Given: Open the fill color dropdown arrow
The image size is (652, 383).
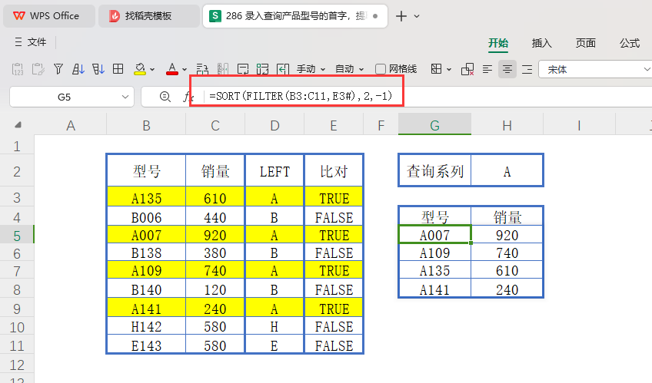Looking at the screenshot, I should (152, 70).
